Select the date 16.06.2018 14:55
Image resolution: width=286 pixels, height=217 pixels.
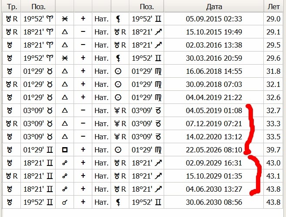point(214,71)
